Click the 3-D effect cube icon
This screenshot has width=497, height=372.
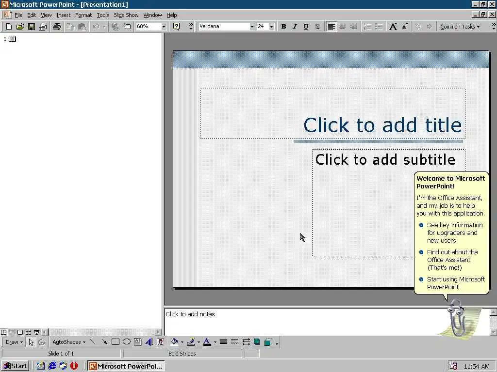[x=268, y=342]
